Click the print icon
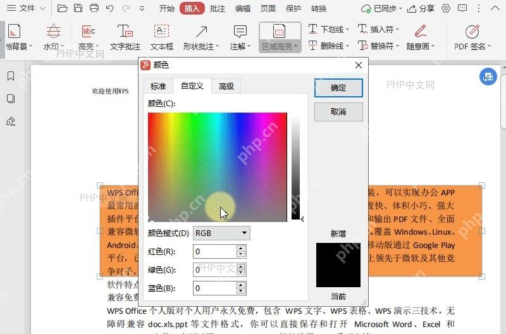The width and height of the screenshot is (506, 334). (94, 8)
